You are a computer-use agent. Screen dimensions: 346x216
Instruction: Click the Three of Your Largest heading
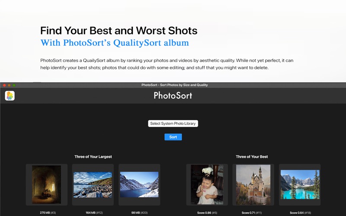[x=93, y=157]
